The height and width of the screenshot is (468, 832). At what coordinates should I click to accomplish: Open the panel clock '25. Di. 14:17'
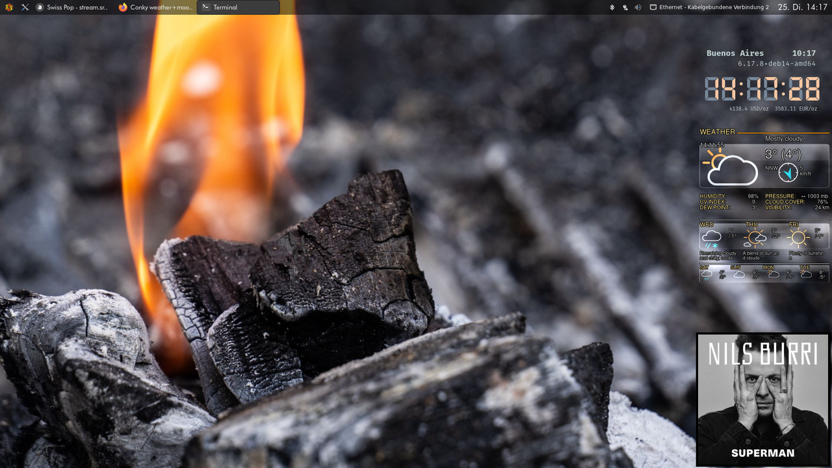803,7
